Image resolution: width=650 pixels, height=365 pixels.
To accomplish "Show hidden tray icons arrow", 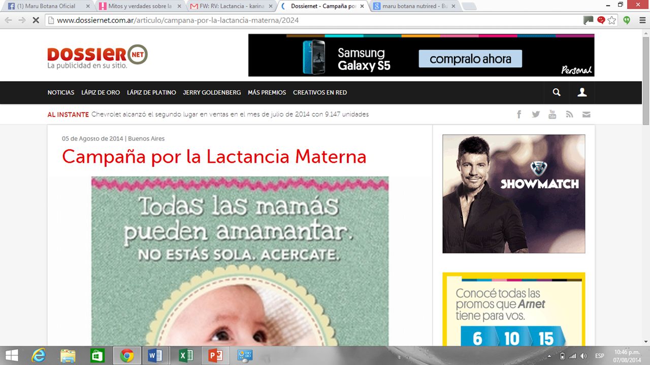I will pyautogui.click(x=549, y=356).
